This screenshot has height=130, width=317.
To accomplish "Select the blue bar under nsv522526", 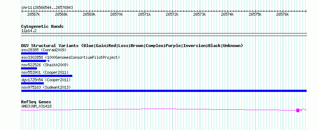I will 29,68.
